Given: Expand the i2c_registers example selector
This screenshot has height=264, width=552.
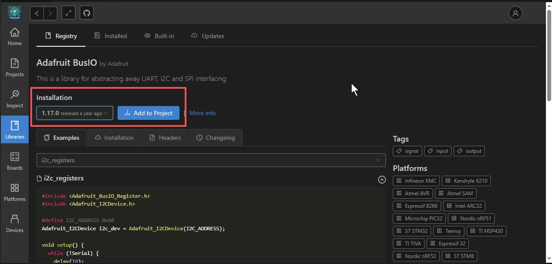Looking at the screenshot, I should coord(211,160).
